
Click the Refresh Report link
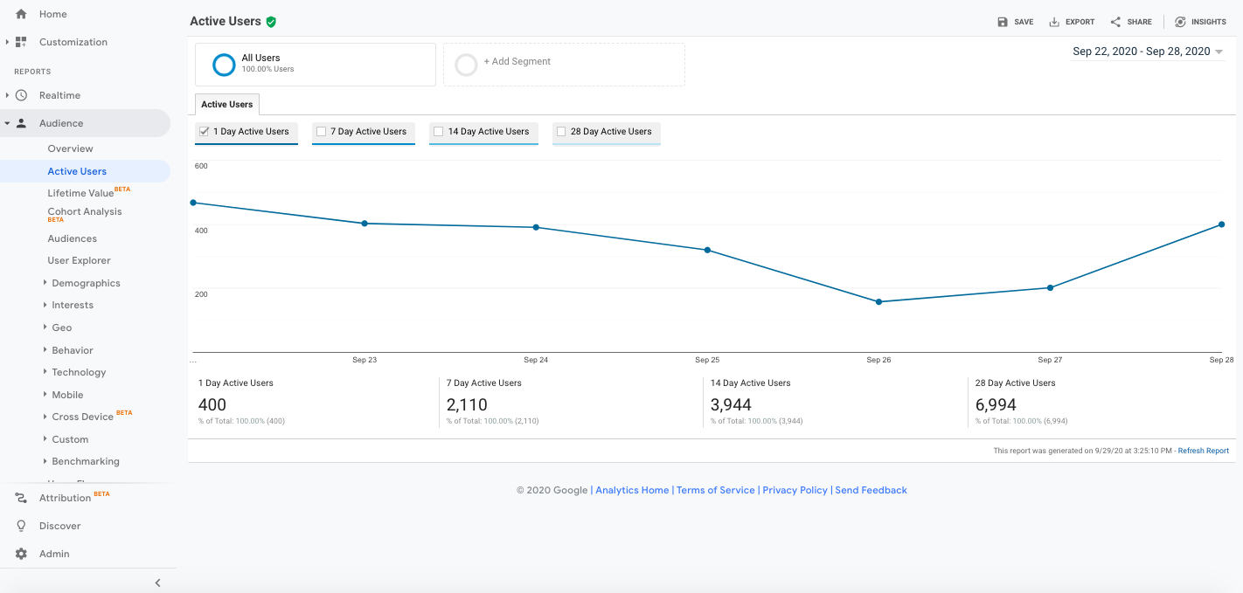pos(1203,451)
